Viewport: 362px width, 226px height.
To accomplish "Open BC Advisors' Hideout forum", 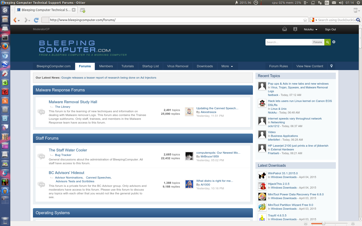I will point(66,173).
